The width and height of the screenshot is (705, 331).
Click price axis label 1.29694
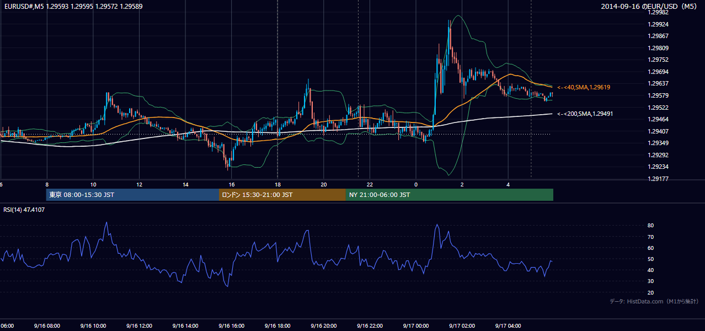[x=657, y=72]
